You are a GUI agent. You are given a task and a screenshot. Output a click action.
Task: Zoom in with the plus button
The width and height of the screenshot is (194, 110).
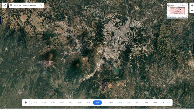[192, 5]
